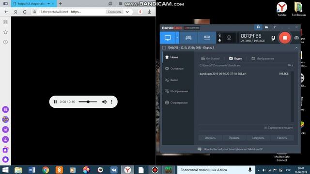
Task: Mute the audio player volume
Action: (104, 102)
